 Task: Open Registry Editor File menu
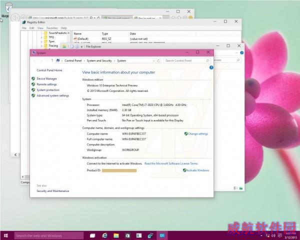[x=24, y=28]
